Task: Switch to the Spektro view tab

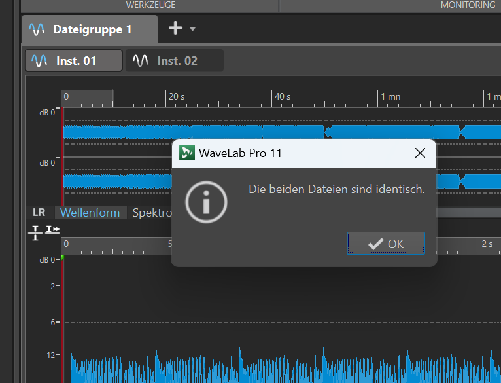Action: (x=151, y=213)
